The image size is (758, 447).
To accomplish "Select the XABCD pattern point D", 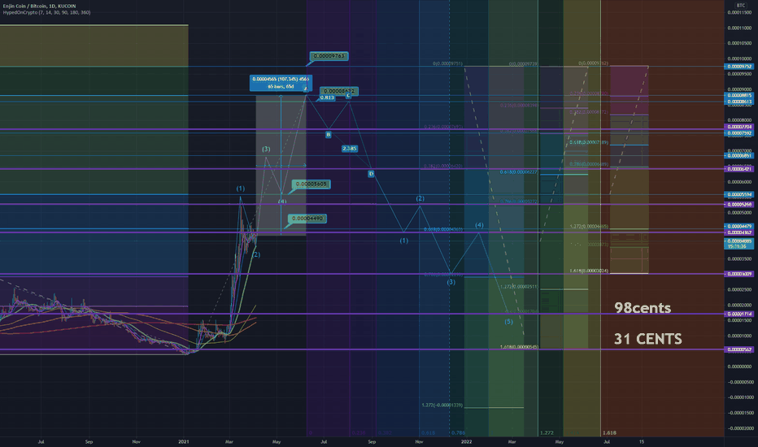I will [x=371, y=173].
